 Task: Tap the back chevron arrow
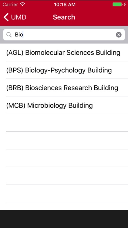click(x=6, y=17)
